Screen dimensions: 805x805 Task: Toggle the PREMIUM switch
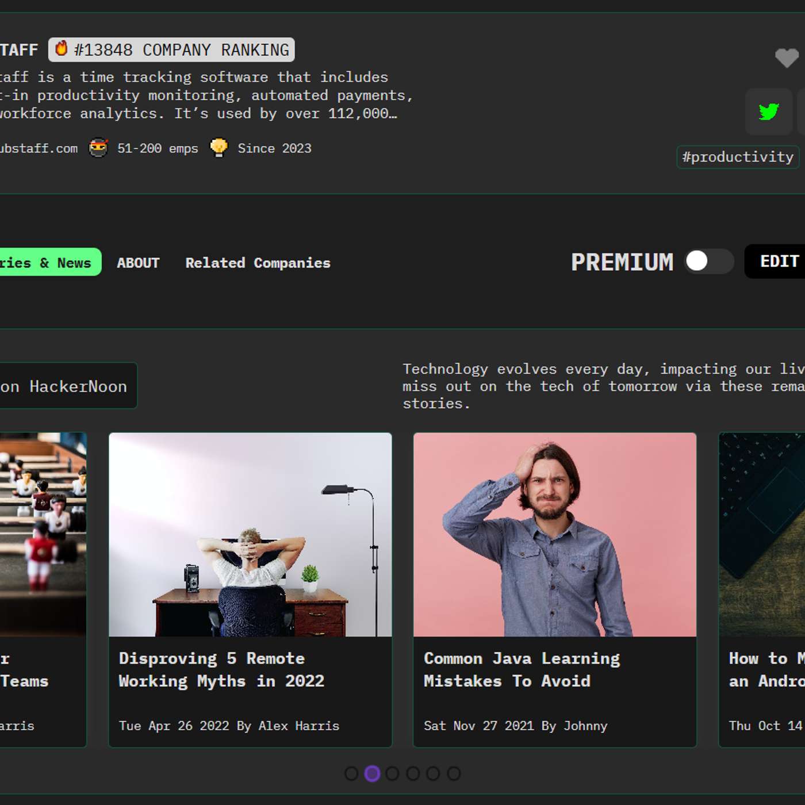[x=708, y=262]
